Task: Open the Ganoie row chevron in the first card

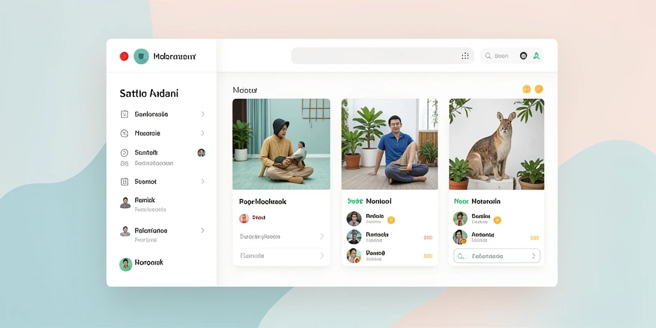Action: click(322, 256)
